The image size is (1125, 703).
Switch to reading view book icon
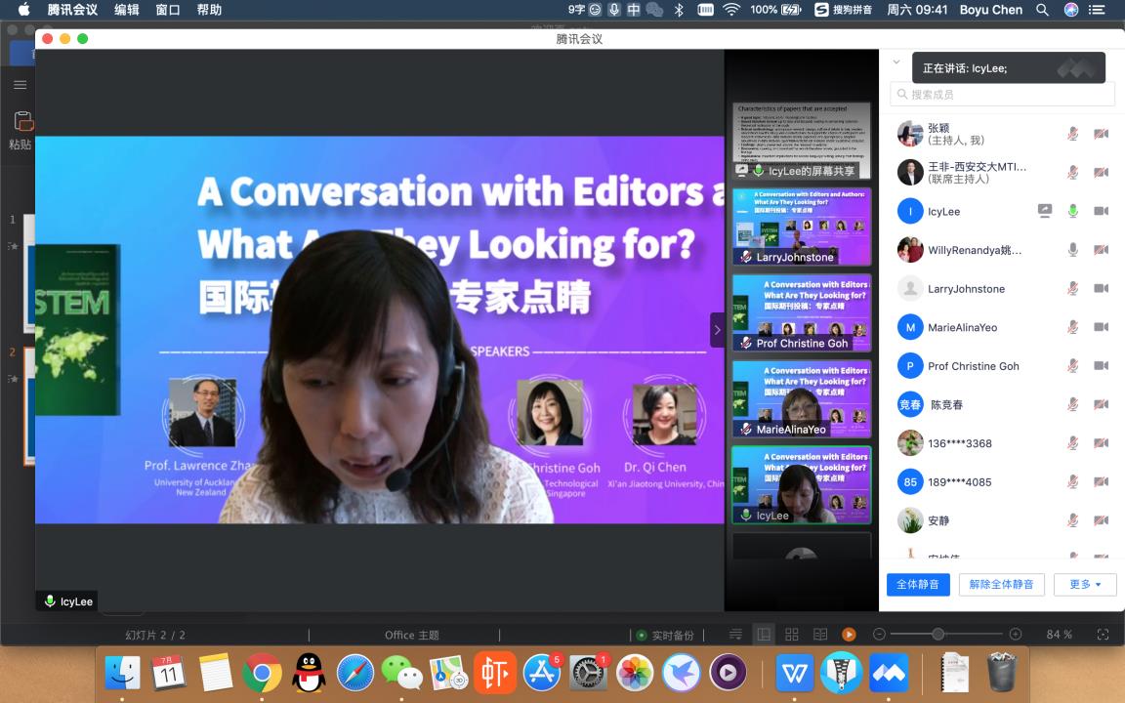[820, 635]
